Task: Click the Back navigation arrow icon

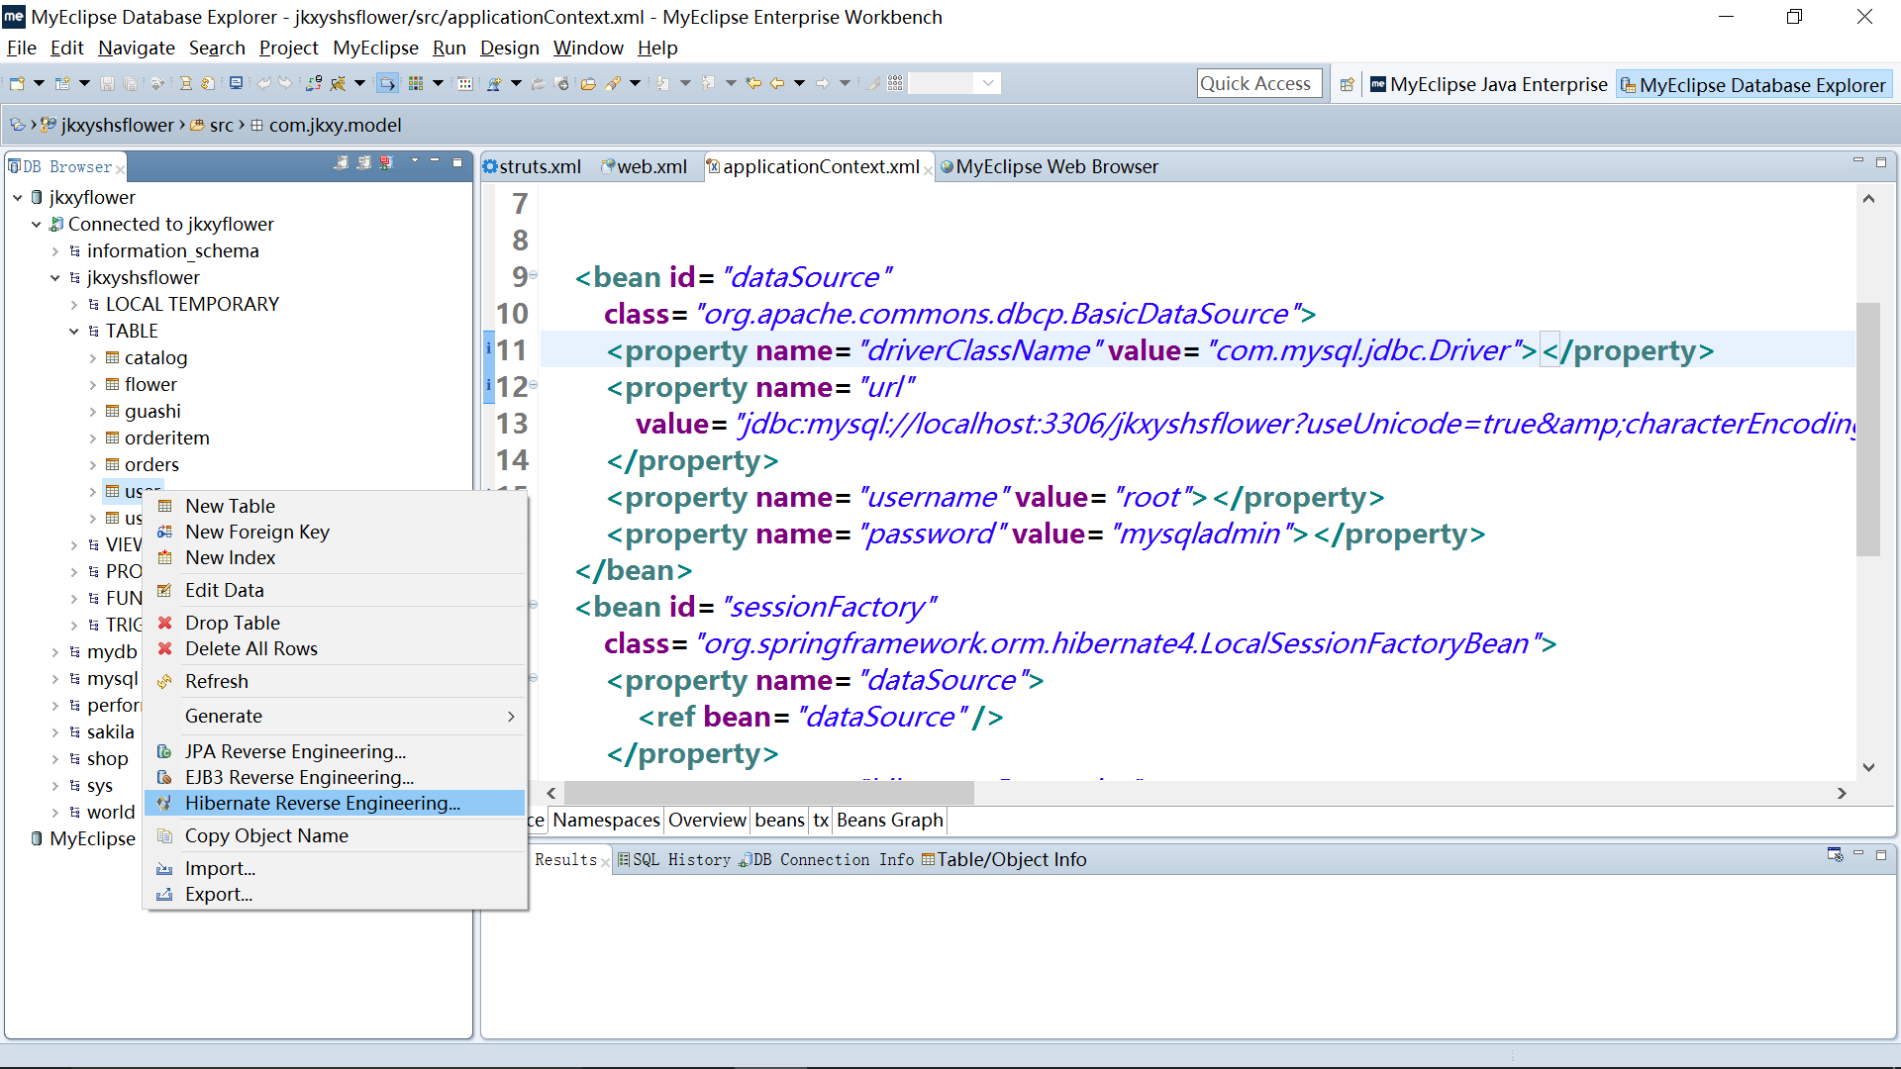Action: pyautogui.click(x=777, y=84)
